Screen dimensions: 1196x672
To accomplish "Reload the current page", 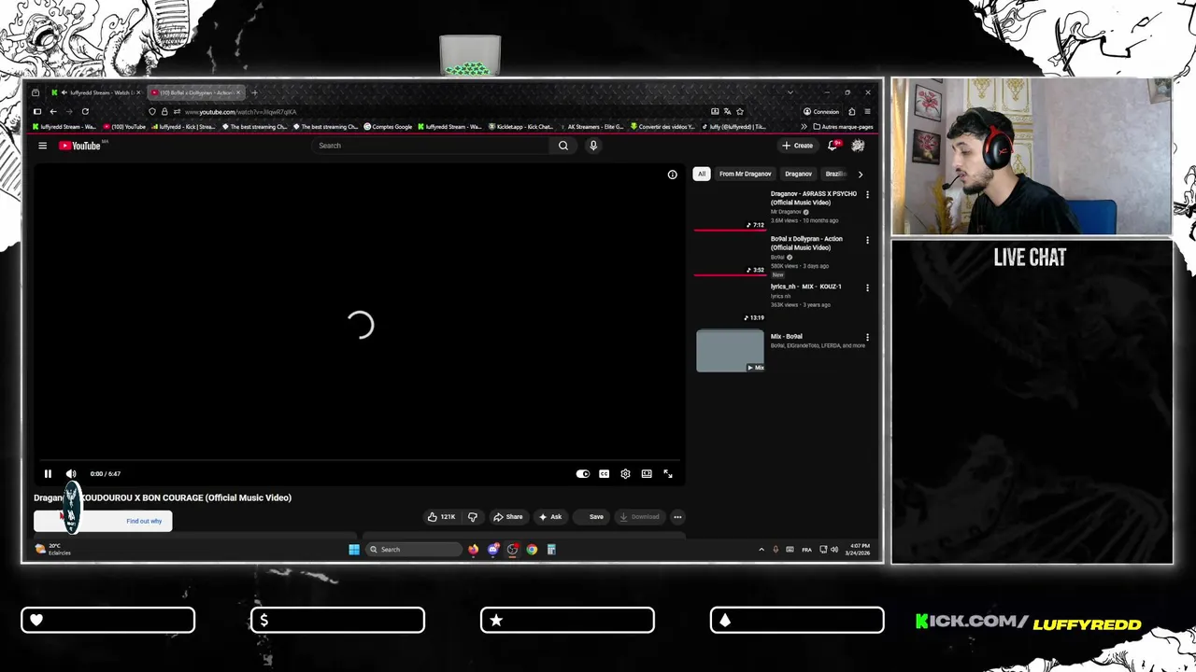I will [x=85, y=112].
